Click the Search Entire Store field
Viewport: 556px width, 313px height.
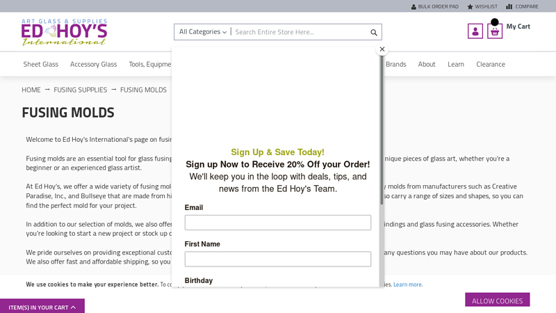point(299,32)
